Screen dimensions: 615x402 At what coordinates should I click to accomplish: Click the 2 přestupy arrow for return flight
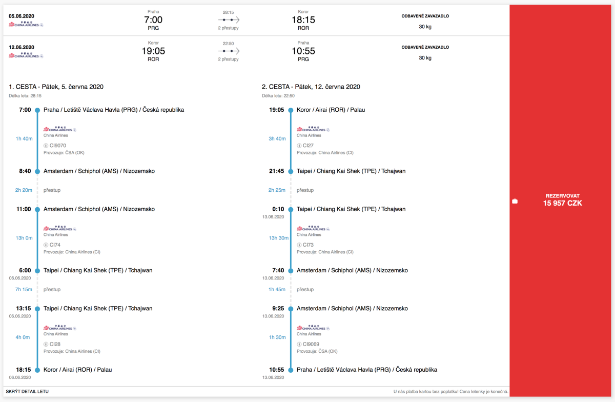(x=228, y=51)
